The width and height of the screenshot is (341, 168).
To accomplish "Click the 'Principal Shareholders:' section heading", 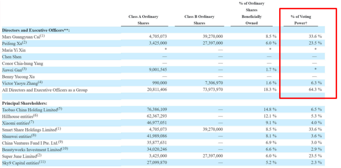I will [25, 103].
